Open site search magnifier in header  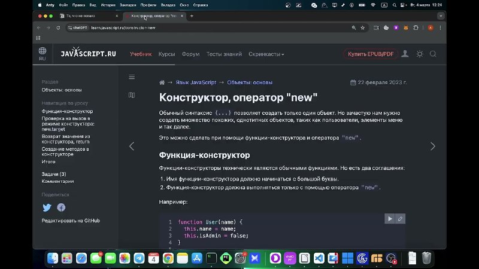(x=433, y=54)
